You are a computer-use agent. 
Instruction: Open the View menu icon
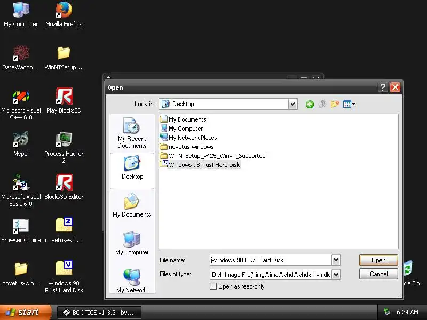pos(349,104)
